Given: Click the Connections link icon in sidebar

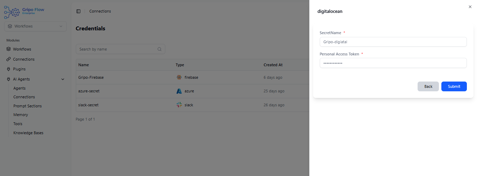Looking at the screenshot, I should pyautogui.click(x=8, y=59).
